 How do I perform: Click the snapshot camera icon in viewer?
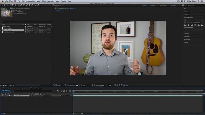click(x=77, y=85)
